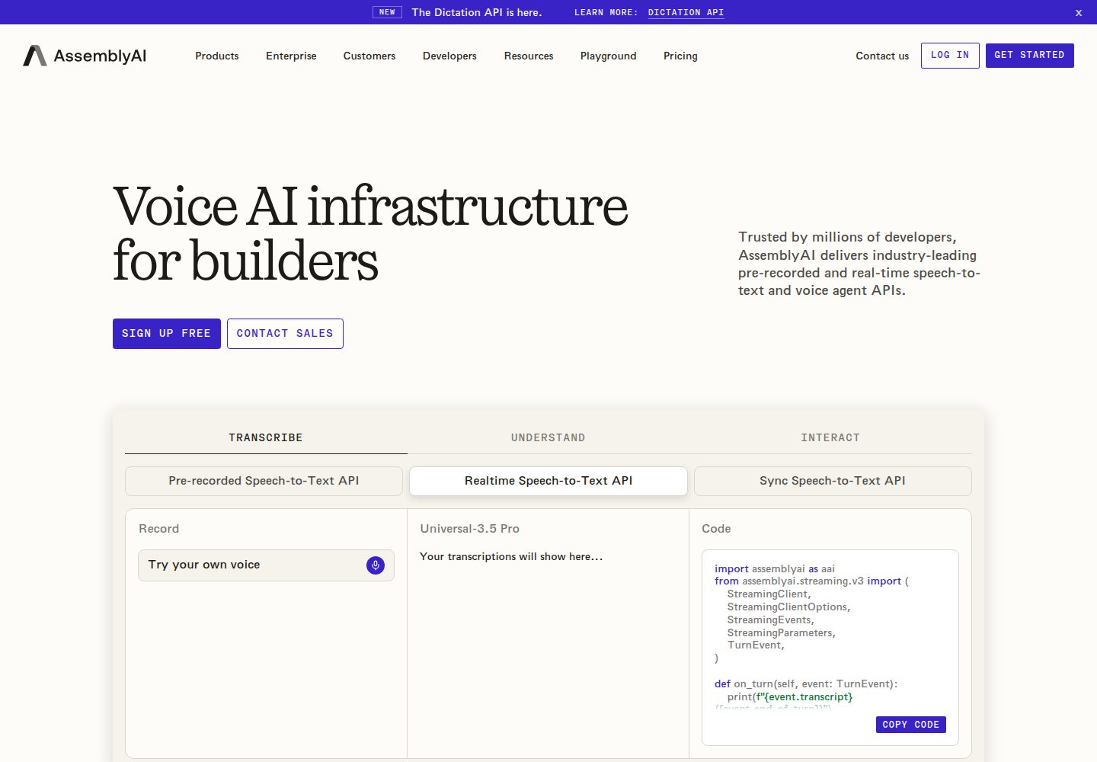This screenshot has height=762, width=1097.
Task: Go to the Pricing page
Action: 680,56
